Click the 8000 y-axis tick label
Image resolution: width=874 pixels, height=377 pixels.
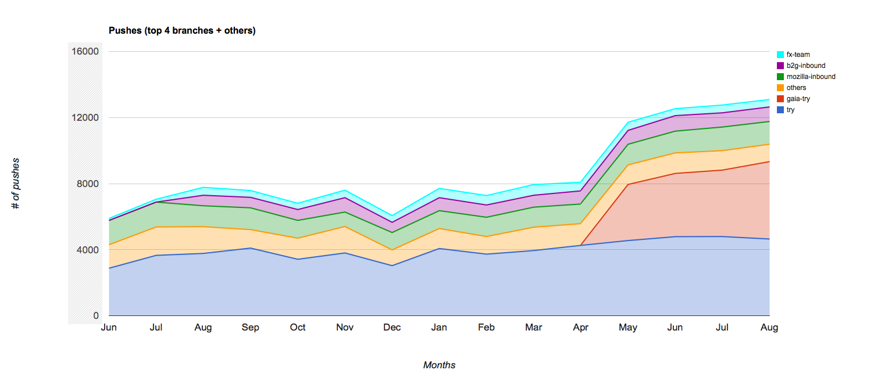click(x=88, y=184)
